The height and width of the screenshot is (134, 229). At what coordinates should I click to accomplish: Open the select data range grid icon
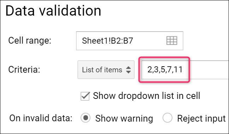[x=172, y=40]
